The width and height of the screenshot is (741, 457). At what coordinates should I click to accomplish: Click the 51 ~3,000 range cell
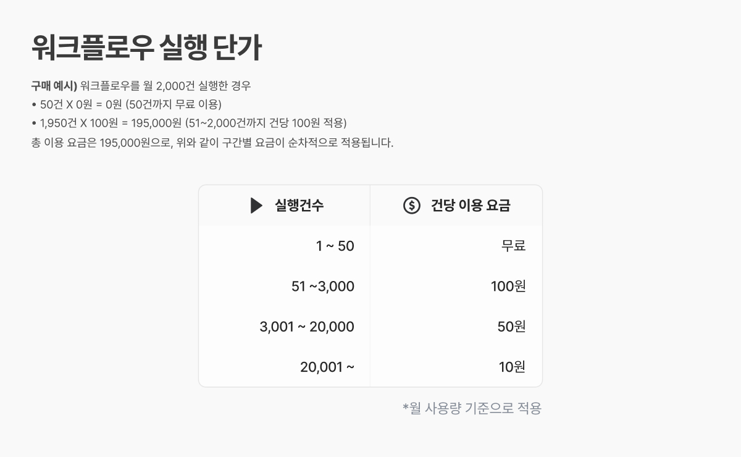(x=322, y=286)
